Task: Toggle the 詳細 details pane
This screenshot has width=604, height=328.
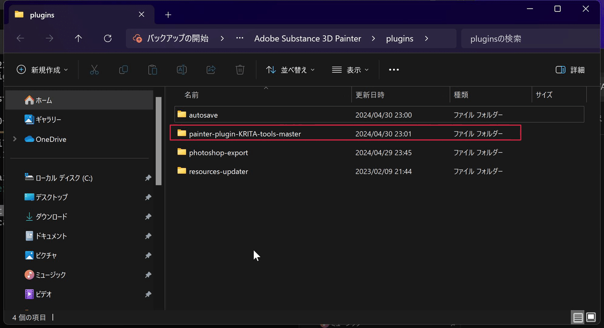Action: 570,70
